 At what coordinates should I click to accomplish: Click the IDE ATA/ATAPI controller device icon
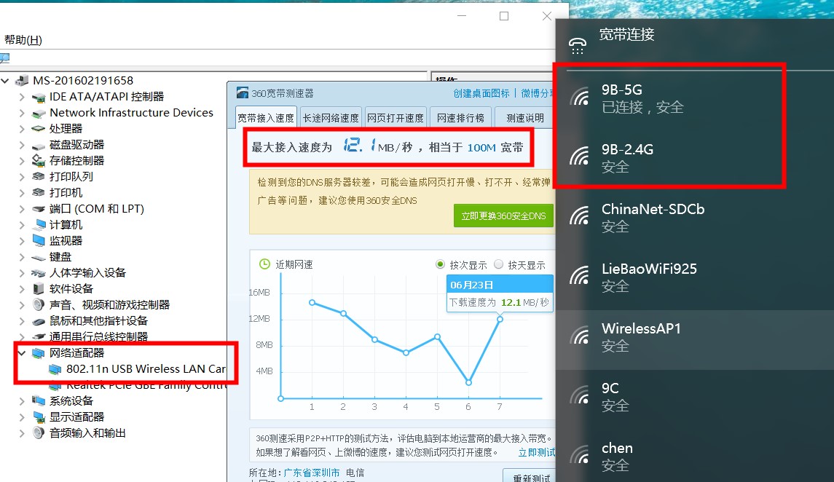point(39,98)
